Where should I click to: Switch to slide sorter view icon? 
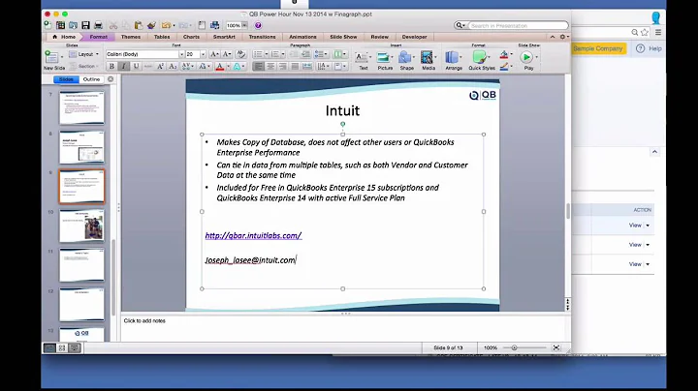(62, 347)
